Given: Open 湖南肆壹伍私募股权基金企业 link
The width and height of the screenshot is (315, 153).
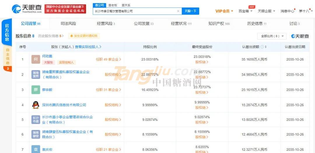Looking at the screenshot, I should tap(67, 134).
